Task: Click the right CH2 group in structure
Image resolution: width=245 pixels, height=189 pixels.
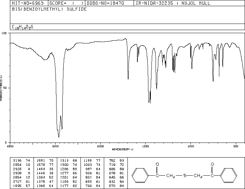Action: point(198,176)
